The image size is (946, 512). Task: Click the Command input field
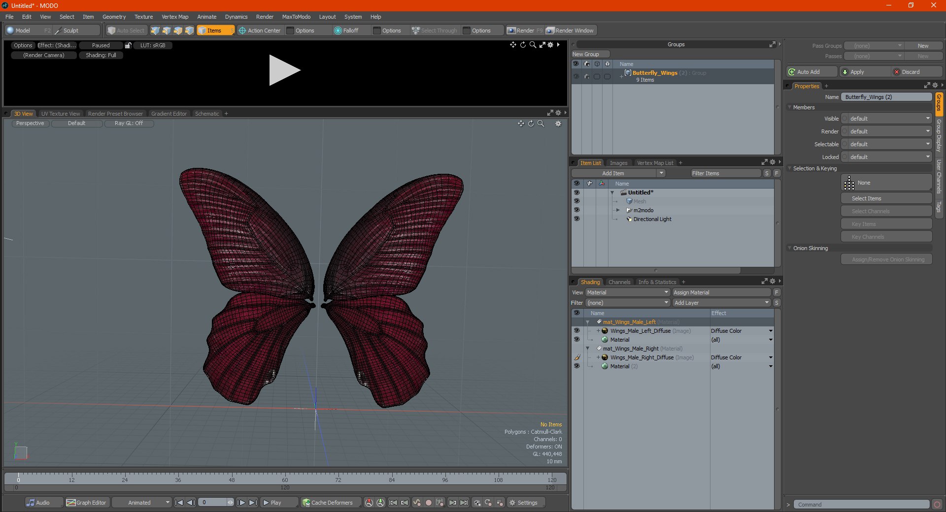tap(861, 505)
